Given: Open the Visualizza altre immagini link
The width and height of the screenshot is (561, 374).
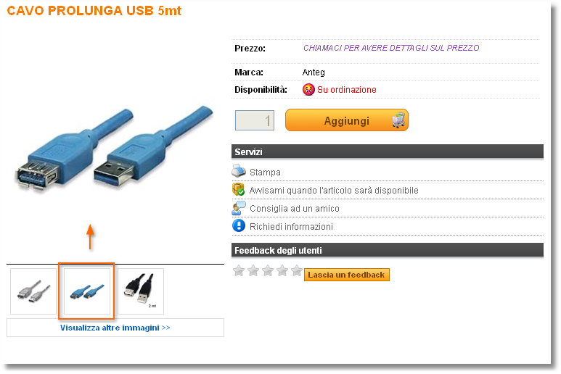Looking at the screenshot, I should click(x=115, y=328).
